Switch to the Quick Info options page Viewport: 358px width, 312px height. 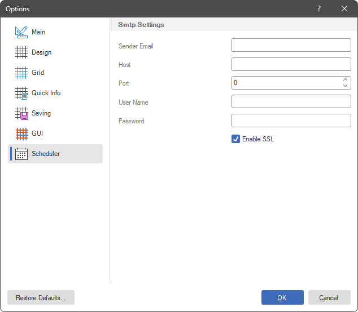(46, 93)
